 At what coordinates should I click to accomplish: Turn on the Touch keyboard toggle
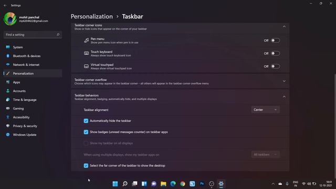coord(275,54)
